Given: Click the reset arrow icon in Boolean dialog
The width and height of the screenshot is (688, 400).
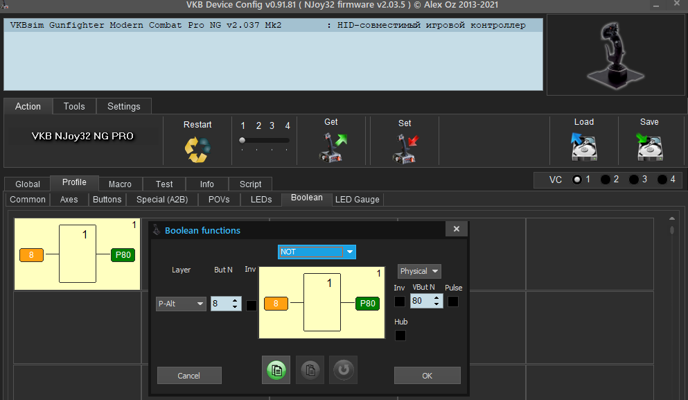Looking at the screenshot, I should tap(343, 370).
